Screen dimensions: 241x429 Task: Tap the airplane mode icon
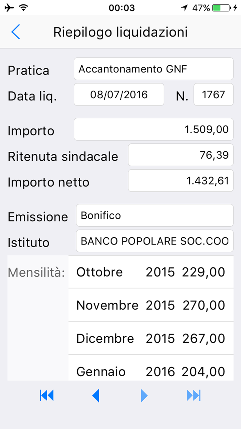[x=10, y=7]
